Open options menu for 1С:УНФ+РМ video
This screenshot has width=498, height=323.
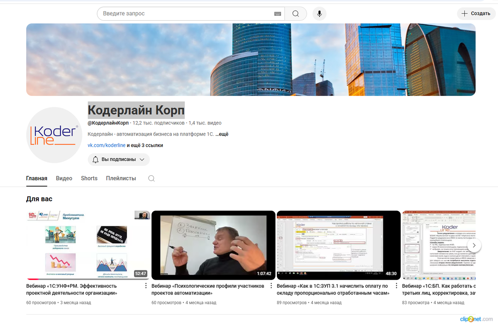146,286
